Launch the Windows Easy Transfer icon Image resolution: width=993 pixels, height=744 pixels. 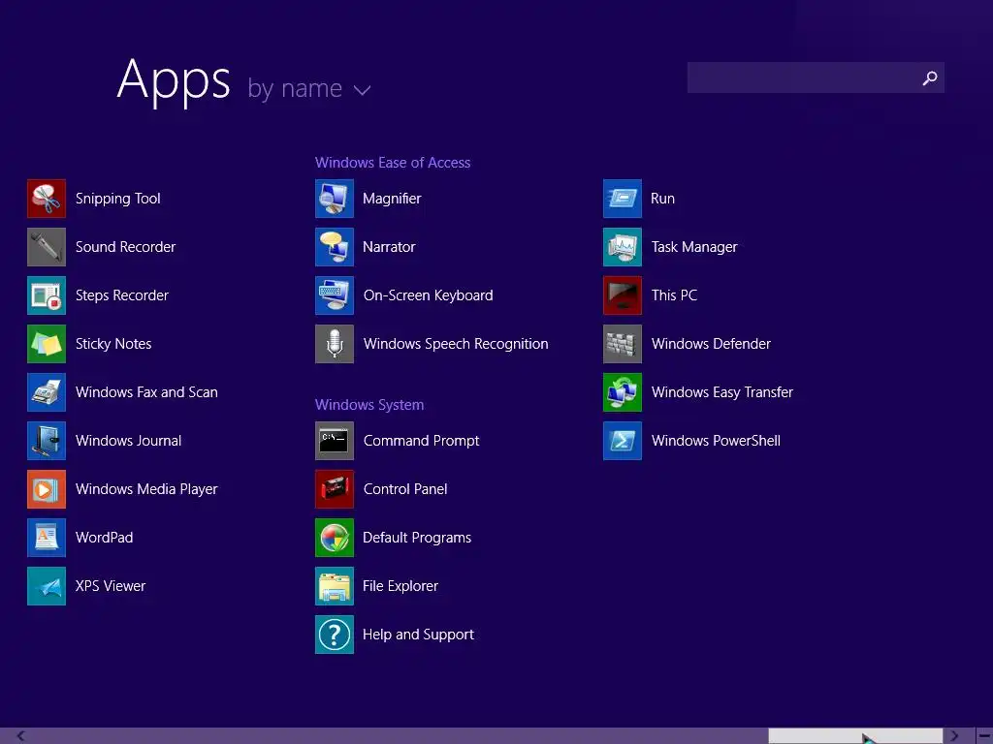(x=623, y=392)
